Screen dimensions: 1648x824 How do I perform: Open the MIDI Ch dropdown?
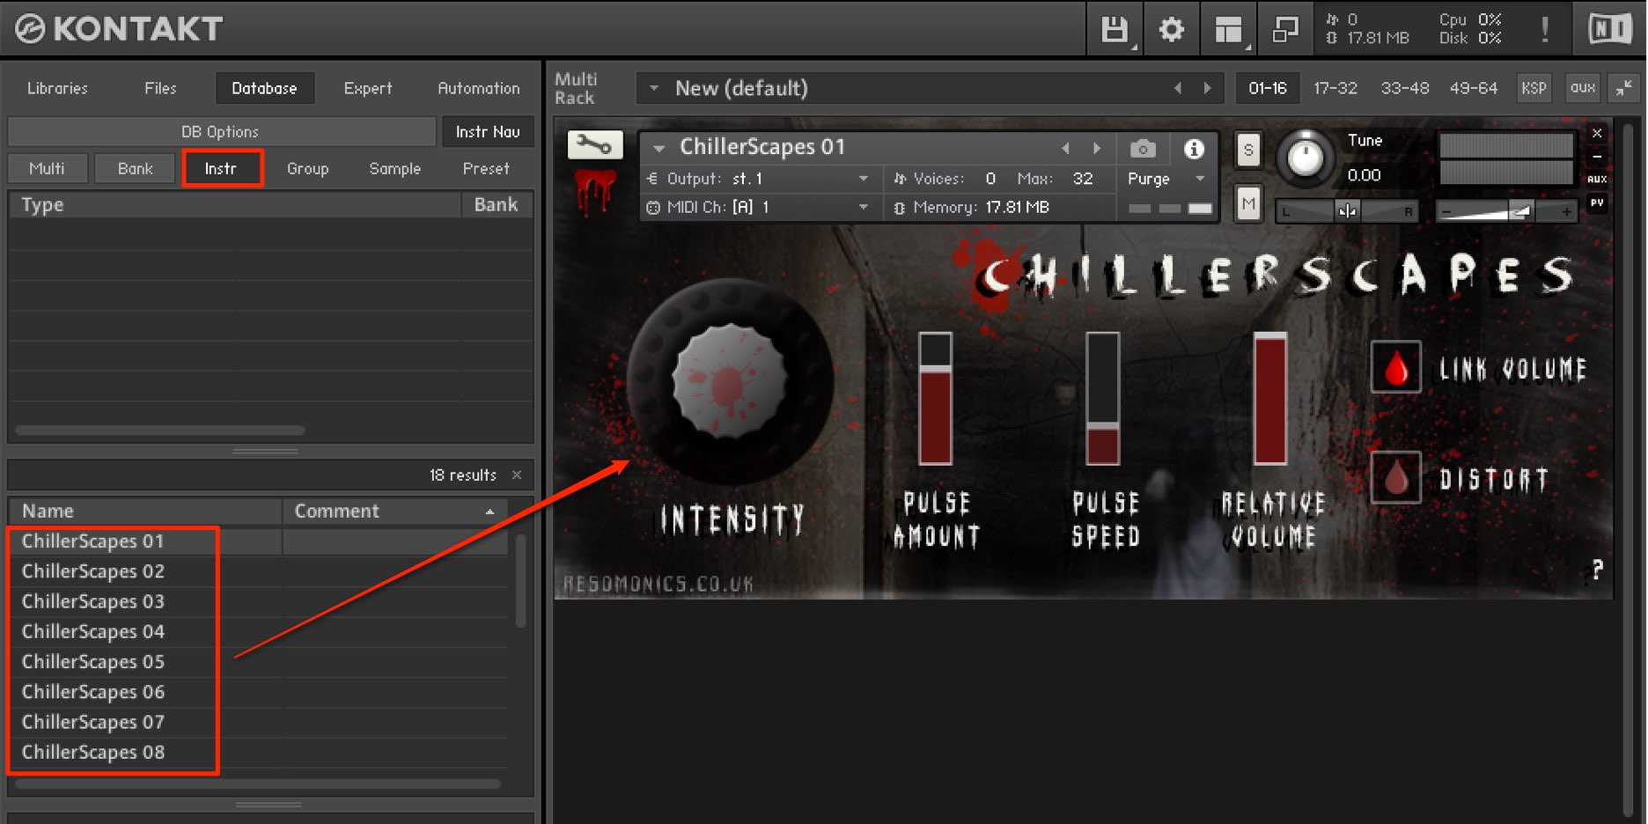pos(759,207)
